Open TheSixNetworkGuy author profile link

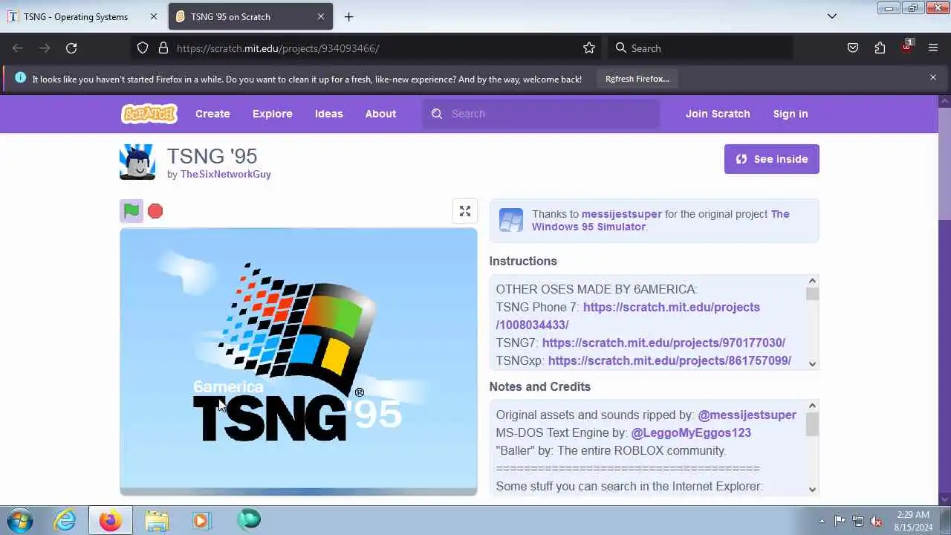coord(226,174)
